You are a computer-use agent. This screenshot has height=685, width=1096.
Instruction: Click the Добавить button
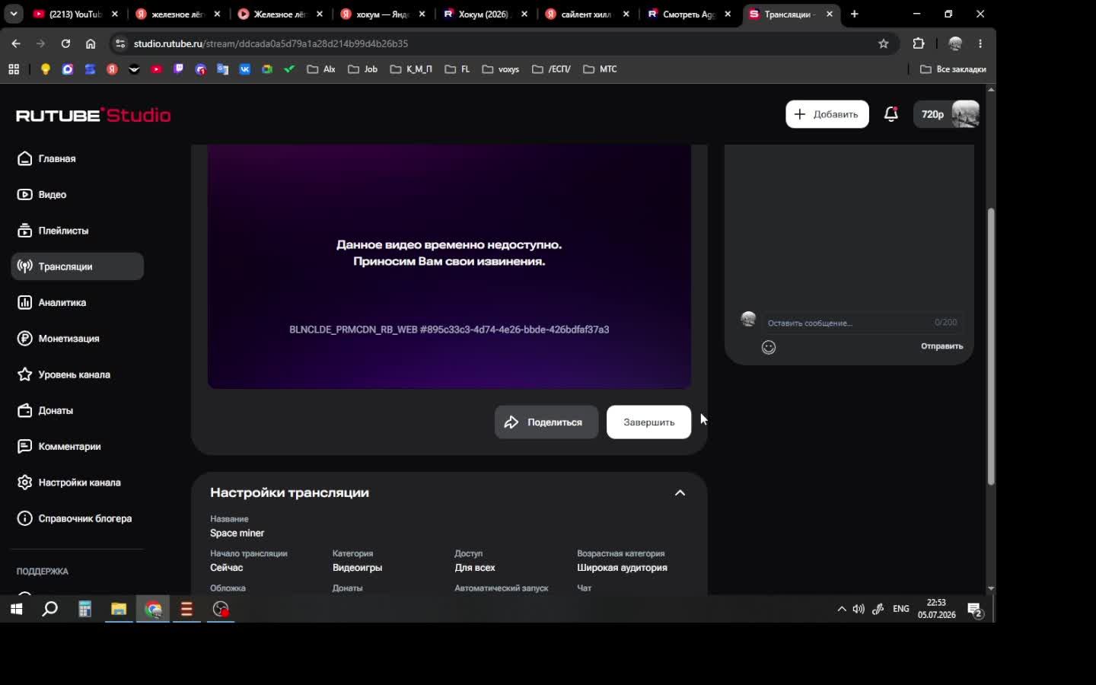coord(827,114)
